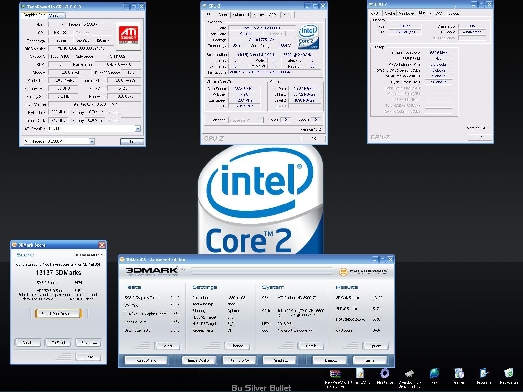The image size is (523, 392).
Task: Open Overclocking - Benchmarking desktop icon
Action: point(410,373)
